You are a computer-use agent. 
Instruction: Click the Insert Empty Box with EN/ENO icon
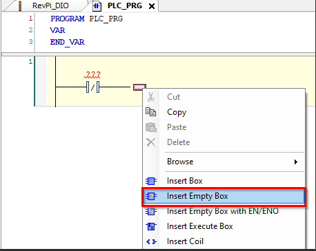(x=151, y=211)
